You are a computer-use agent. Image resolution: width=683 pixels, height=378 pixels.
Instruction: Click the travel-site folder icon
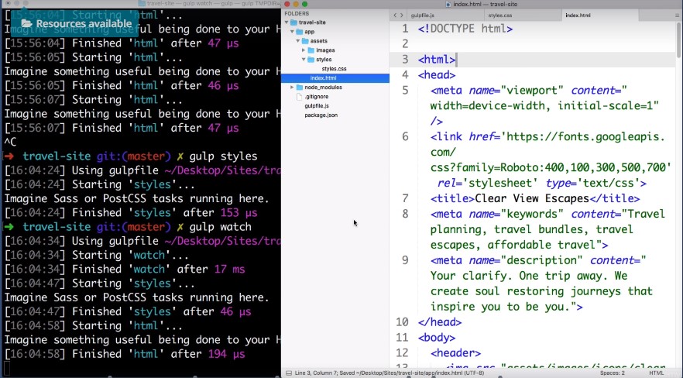tap(293, 22)
